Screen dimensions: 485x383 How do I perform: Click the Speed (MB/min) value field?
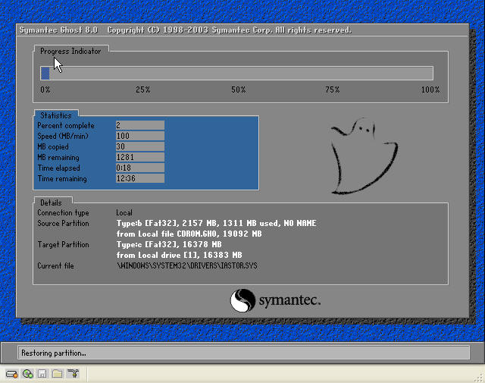(140, 136)
